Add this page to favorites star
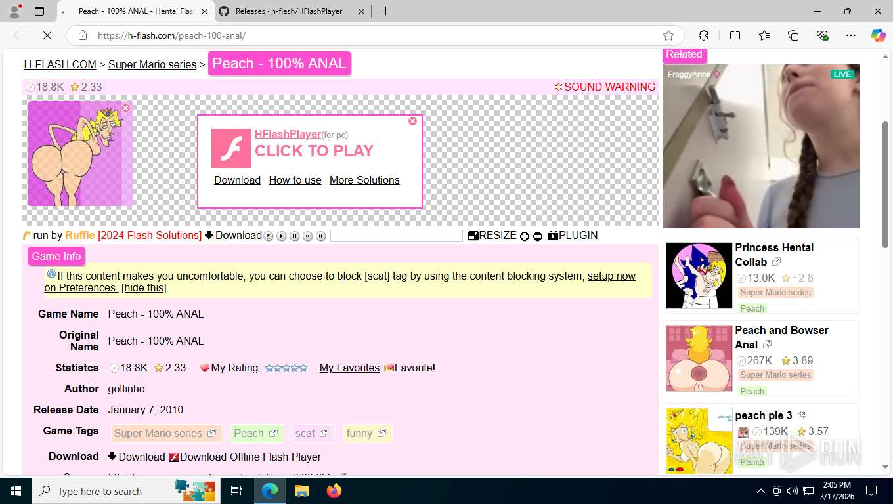The width and height of the screenshot is (893, 504). coord(668,35)
